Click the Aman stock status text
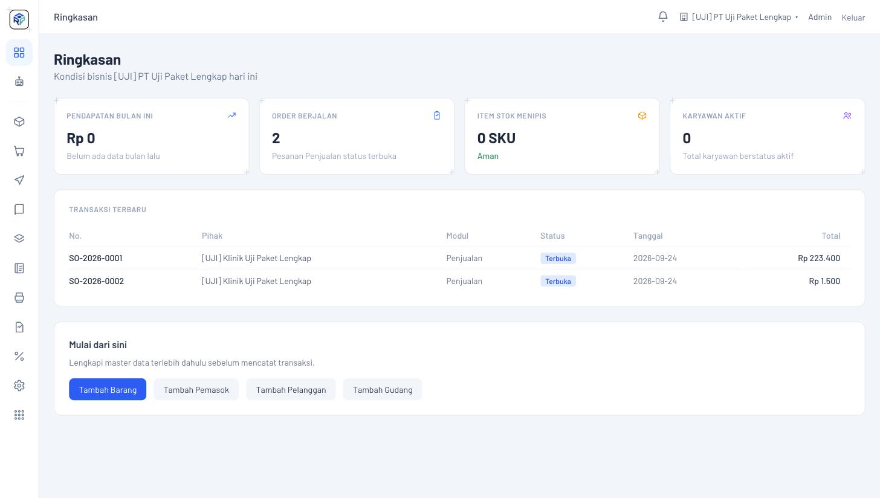Screen dimensions: 880x498 pos(488,156)
